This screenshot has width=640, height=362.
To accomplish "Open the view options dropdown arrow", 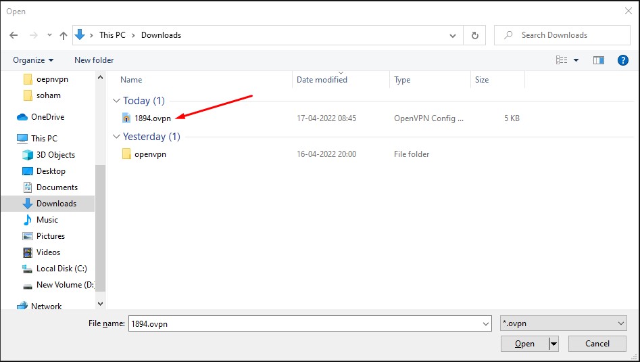I will click(576, 60).
